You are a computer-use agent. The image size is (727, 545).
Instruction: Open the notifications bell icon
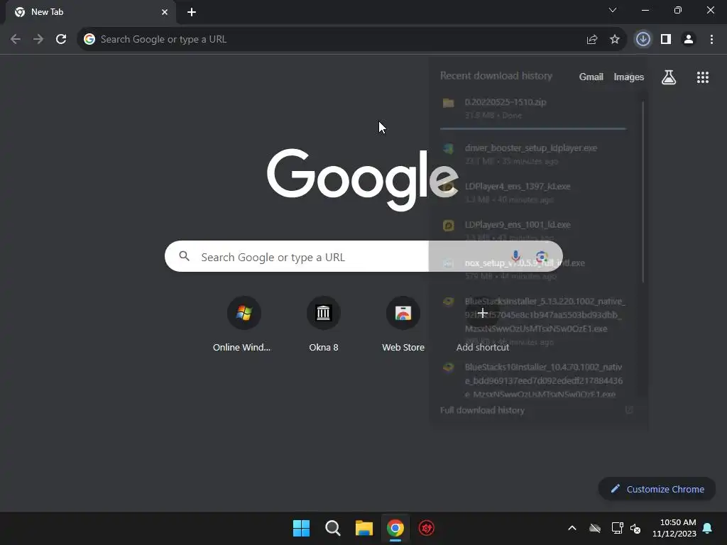[708, 528]
